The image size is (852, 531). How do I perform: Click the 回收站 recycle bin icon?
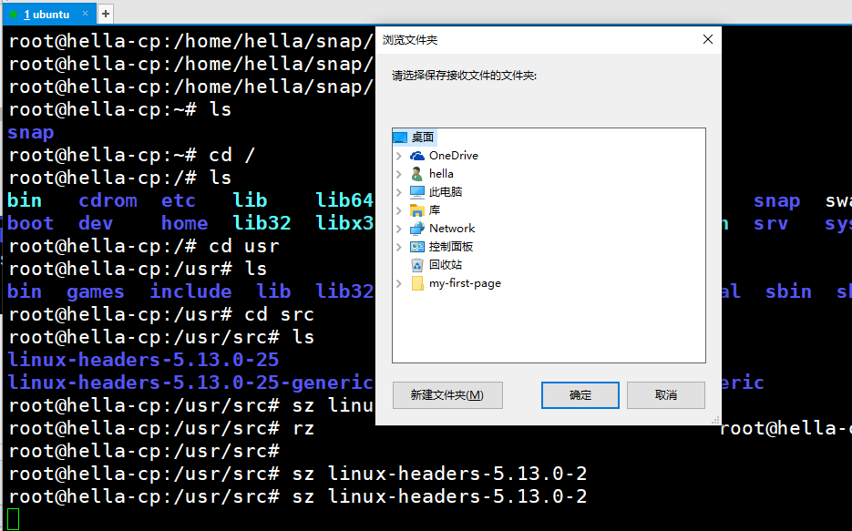(417, 265)
